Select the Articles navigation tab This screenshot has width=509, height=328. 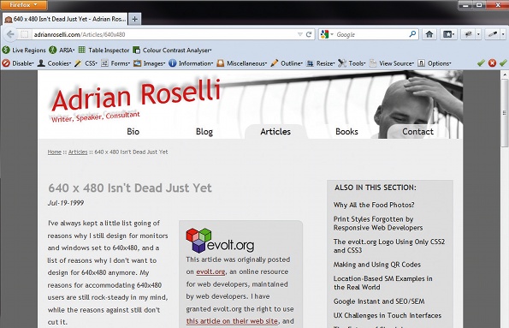coord(275,132)
